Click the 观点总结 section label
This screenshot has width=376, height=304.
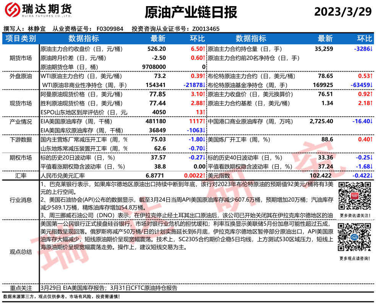21,252
